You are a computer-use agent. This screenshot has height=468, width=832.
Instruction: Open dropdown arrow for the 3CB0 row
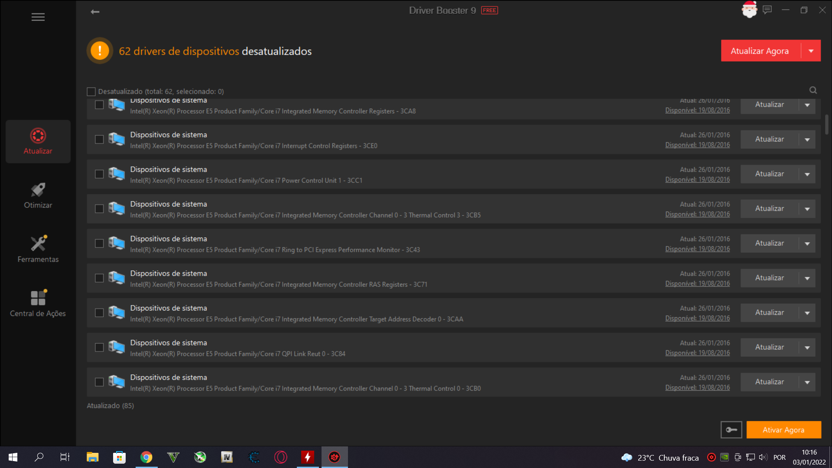(807, 382)
